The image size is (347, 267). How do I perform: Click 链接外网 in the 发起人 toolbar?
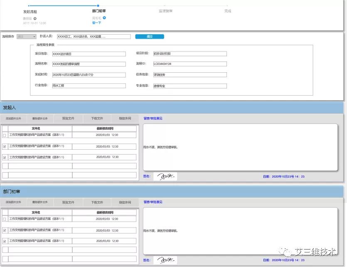tap(125, 119)
